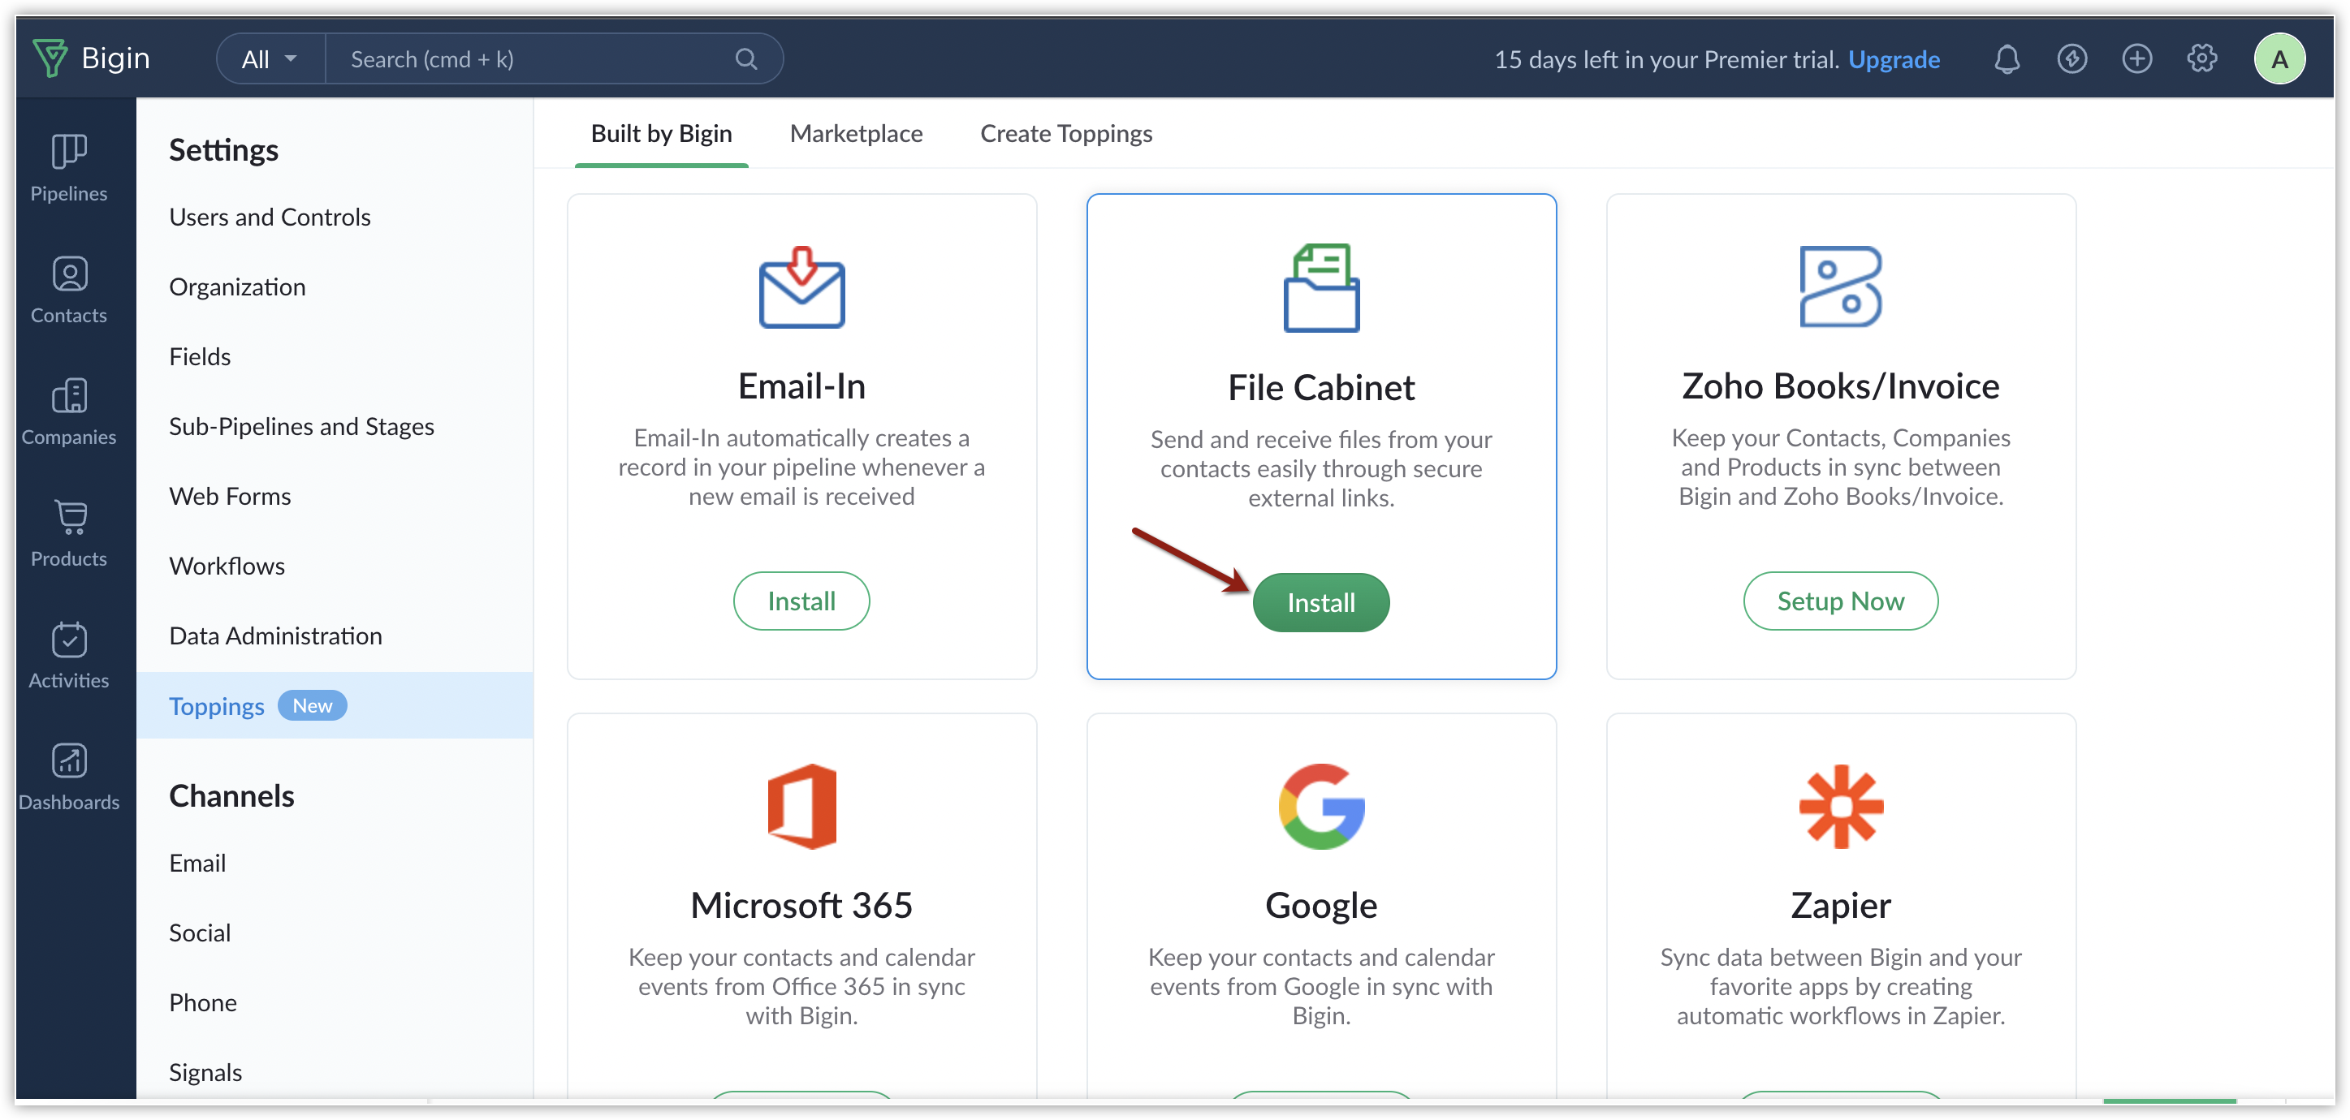Open the Activities module in sidebar
This screenshot has height=1120, width=2350.
[68, 656]
